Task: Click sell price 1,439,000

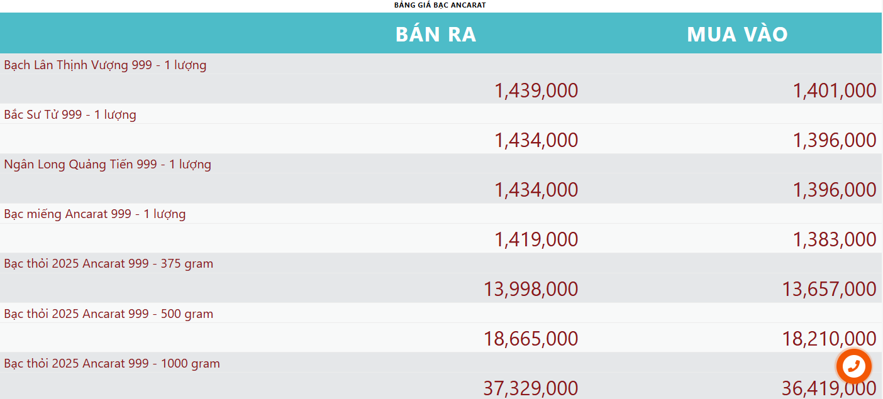Action: (x=536, y=90)
